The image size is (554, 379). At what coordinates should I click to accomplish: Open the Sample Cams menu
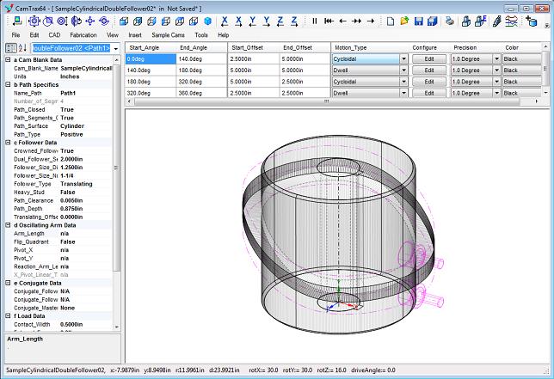point(168,35)
